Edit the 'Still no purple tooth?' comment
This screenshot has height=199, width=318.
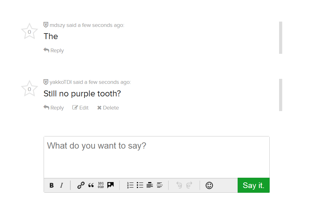80,108
